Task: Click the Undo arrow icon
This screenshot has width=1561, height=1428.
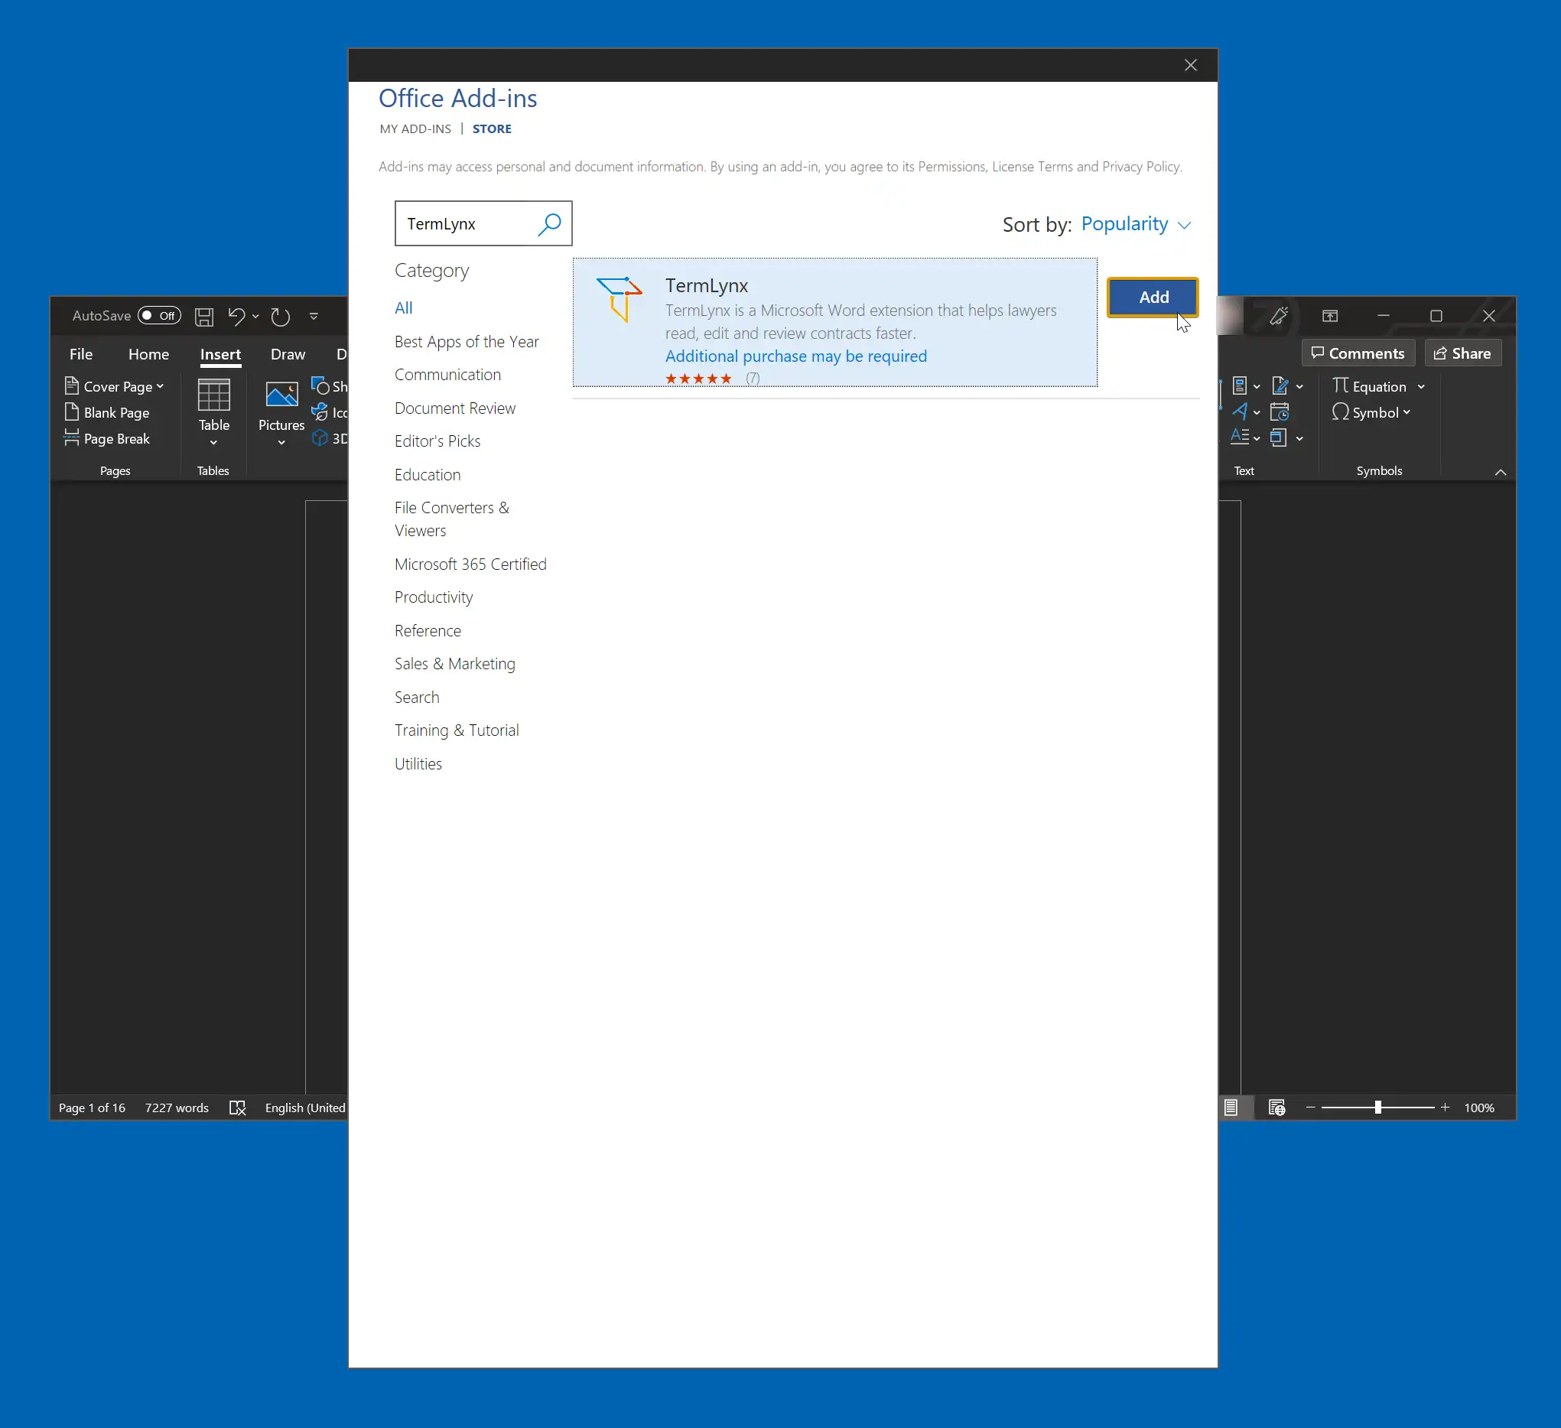Action: pos(236,316)
